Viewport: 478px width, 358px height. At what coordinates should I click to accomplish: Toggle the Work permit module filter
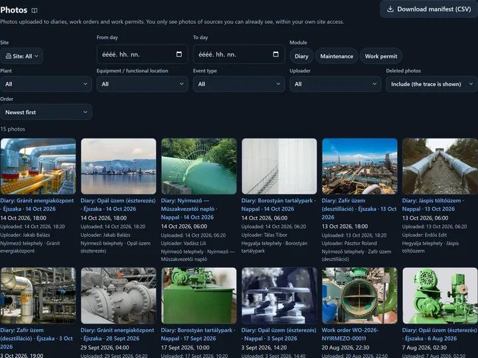point(381,56)
